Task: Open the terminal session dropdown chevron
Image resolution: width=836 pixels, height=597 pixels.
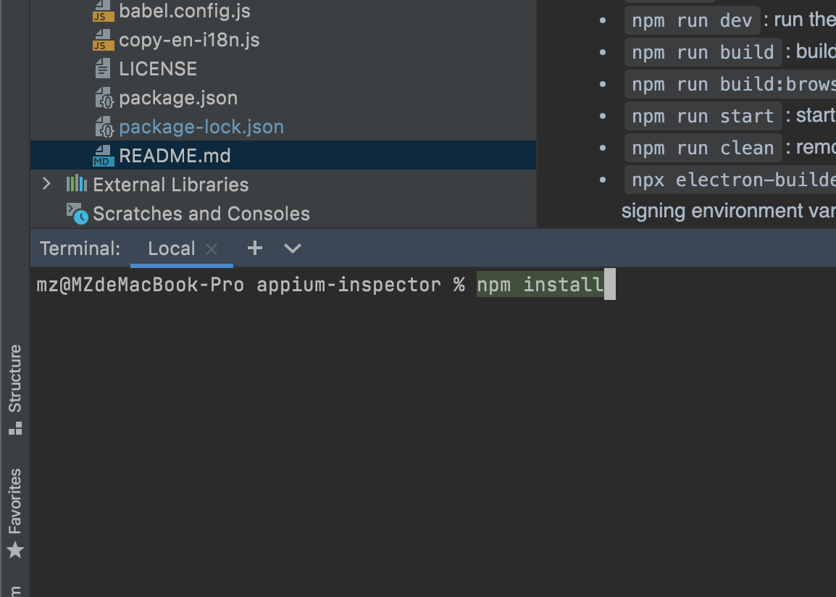Action: [x=293, y=248]
